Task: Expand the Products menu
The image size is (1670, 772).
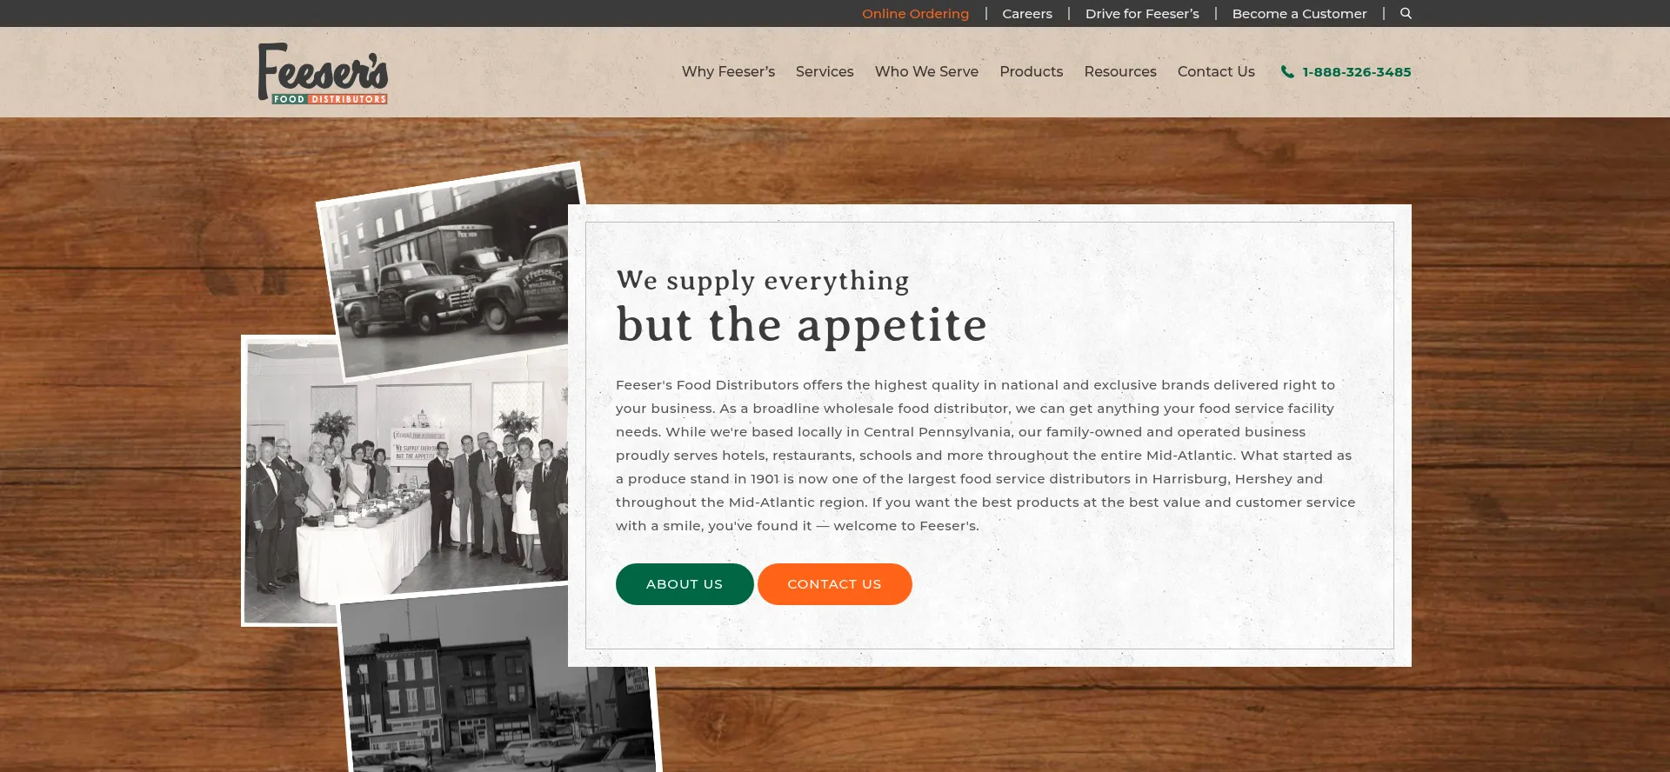Action: pyautogui.click(x=1031, y=71)
